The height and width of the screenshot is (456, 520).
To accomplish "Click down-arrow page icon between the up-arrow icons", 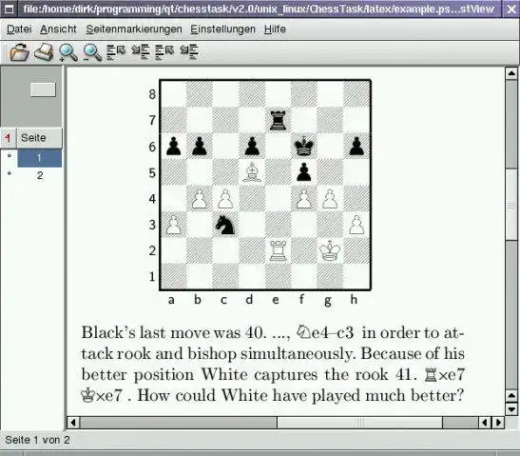I will pyautogui.click(x=141, y=52).
